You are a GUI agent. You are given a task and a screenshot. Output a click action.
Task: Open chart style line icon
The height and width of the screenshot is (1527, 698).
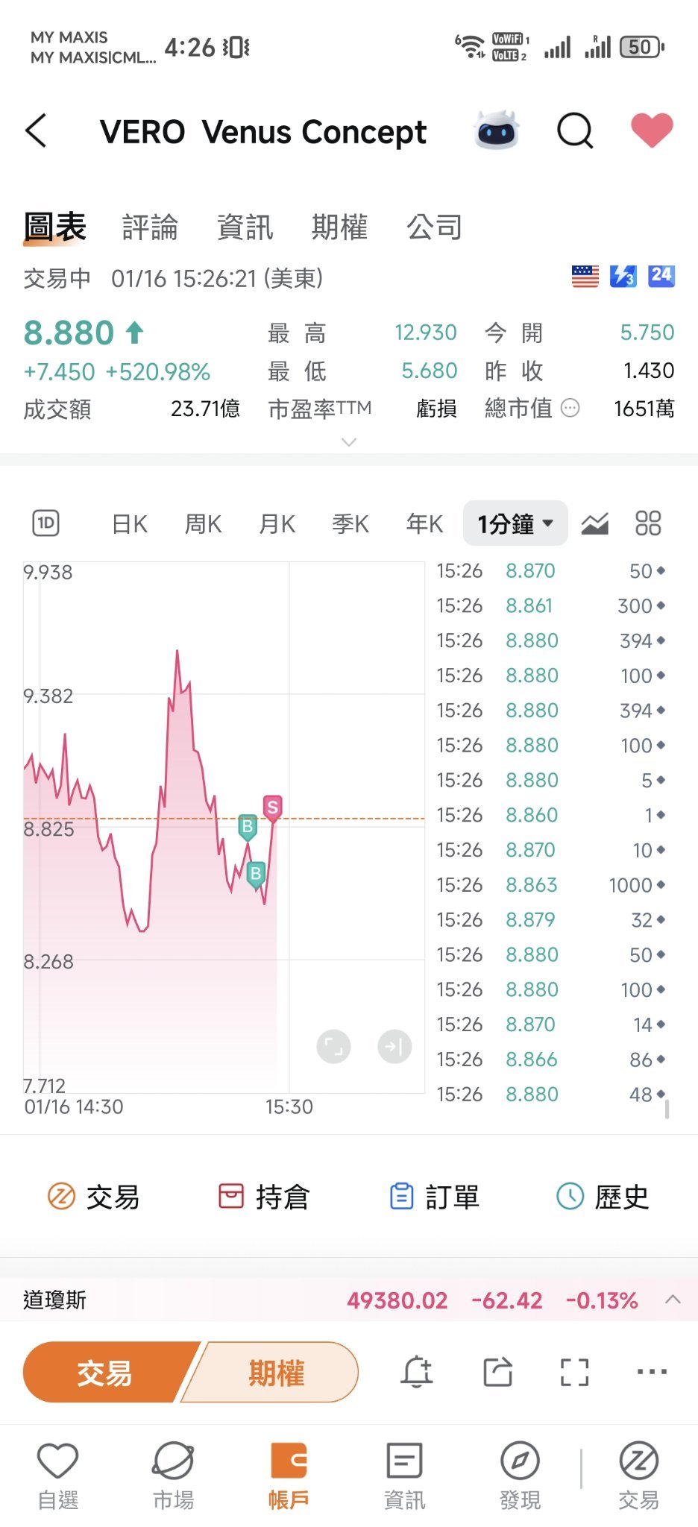(x=594, y=523)
